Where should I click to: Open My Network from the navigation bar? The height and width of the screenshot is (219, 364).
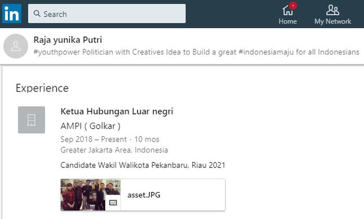[x=333, y=15]
